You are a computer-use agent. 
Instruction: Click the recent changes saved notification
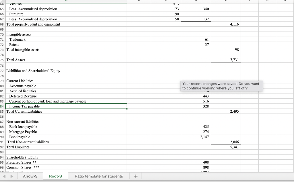pyautogui.click(x=222, y=86)
